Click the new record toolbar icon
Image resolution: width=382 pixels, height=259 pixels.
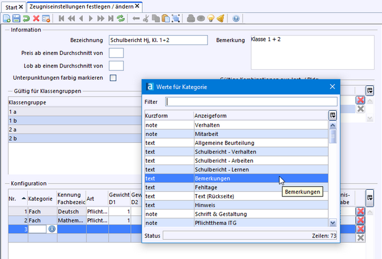tap(7, 19)
